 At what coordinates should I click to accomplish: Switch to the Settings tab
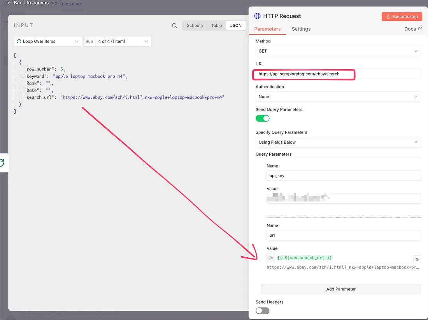(x=301, y=29)
